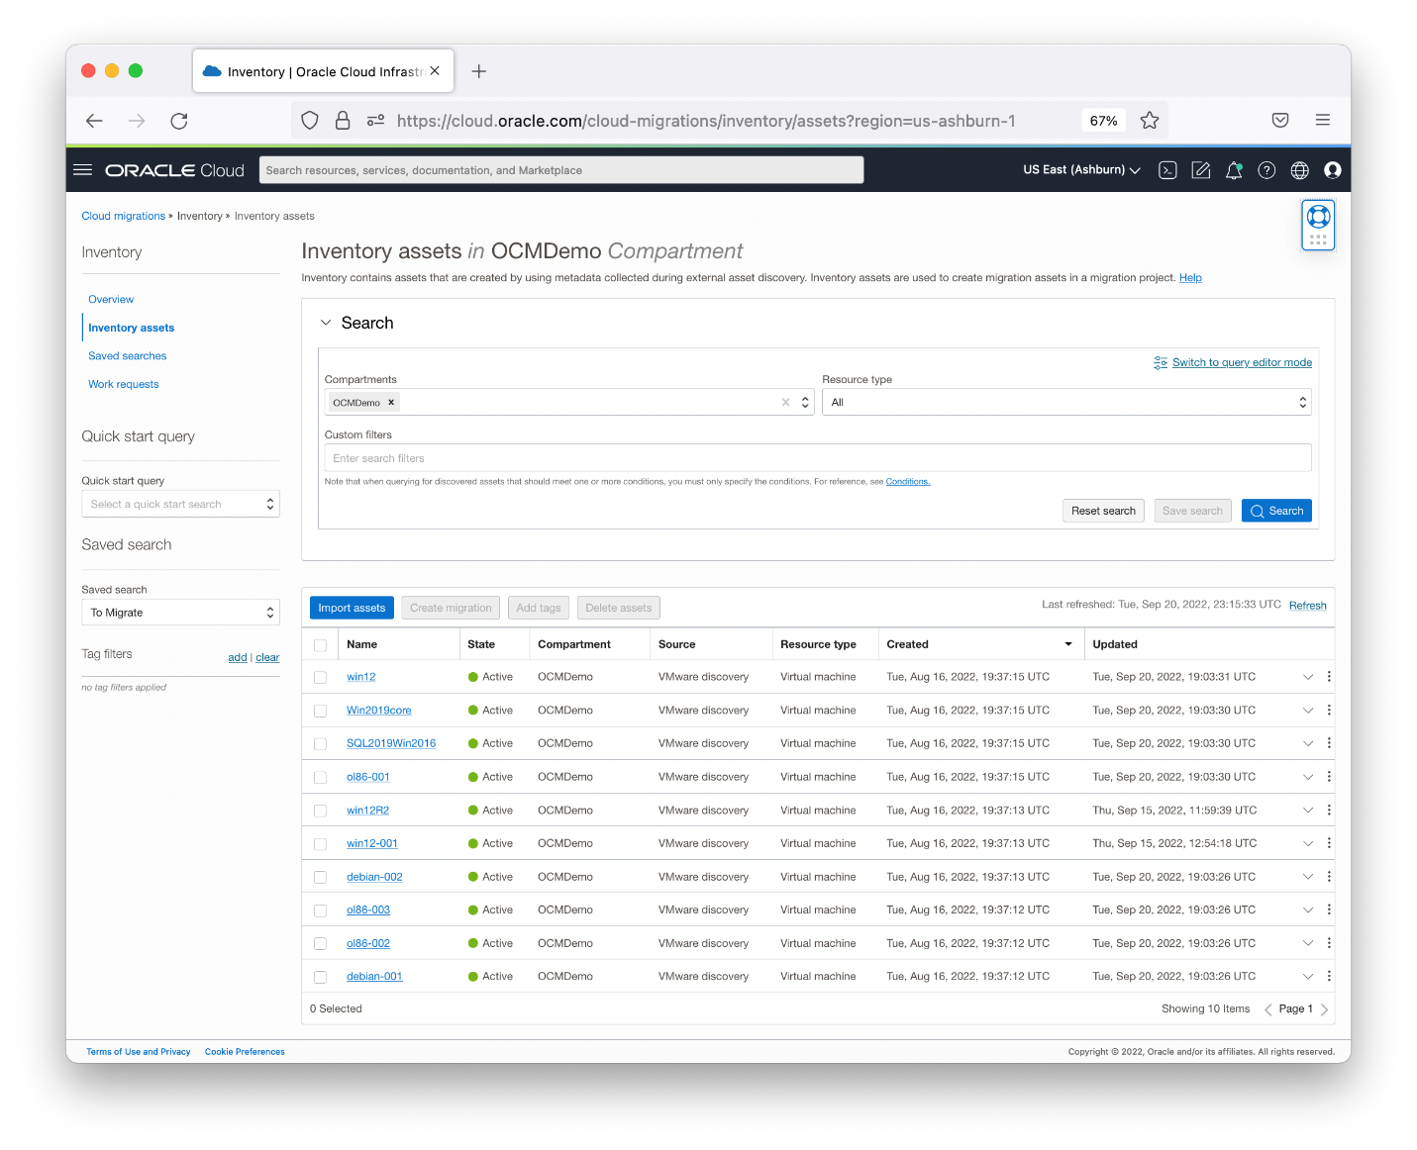Image resolution: width=1417 pixels, height=1150 pixels.
Task: Select Inventory assets in sidebar
Action: click(x=131, y=328)
